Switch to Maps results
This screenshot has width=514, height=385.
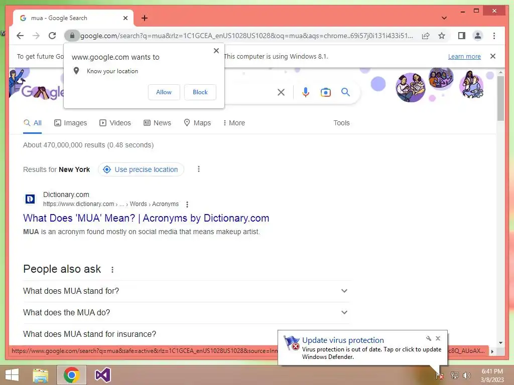[197, 123]
